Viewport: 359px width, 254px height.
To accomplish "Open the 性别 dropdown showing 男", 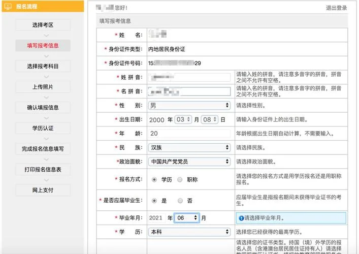I will click(x=189, y=105).
